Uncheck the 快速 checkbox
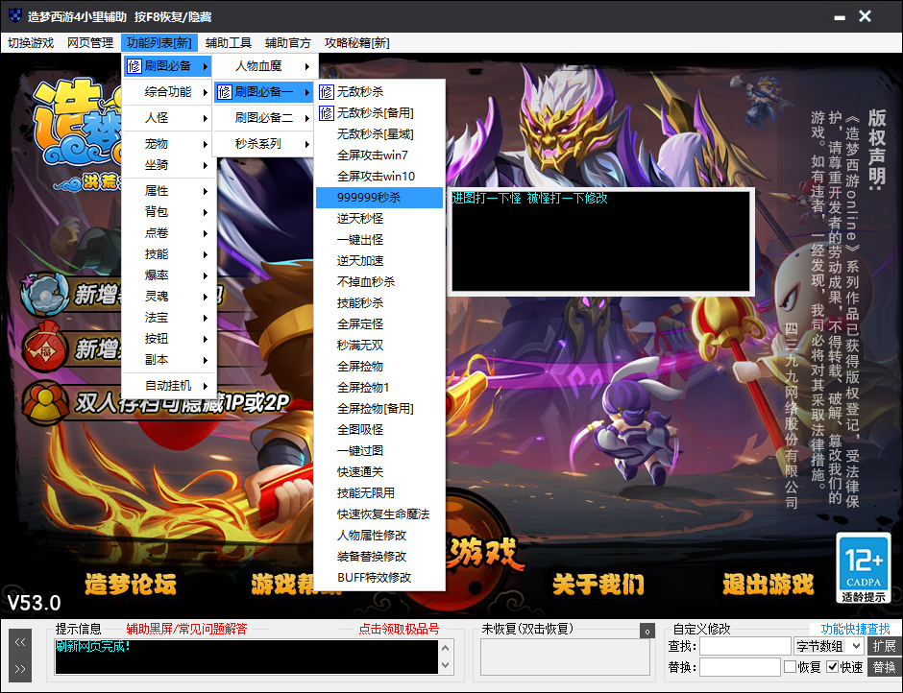Screen dimensions: 903x693 click(832, 667)
